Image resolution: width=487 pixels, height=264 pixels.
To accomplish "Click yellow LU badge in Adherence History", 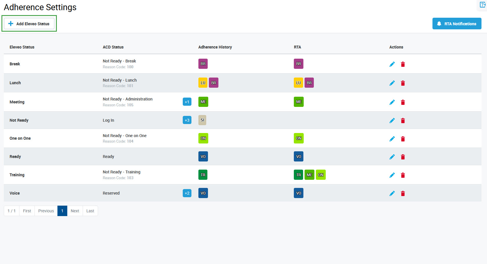I will [203, 83].
